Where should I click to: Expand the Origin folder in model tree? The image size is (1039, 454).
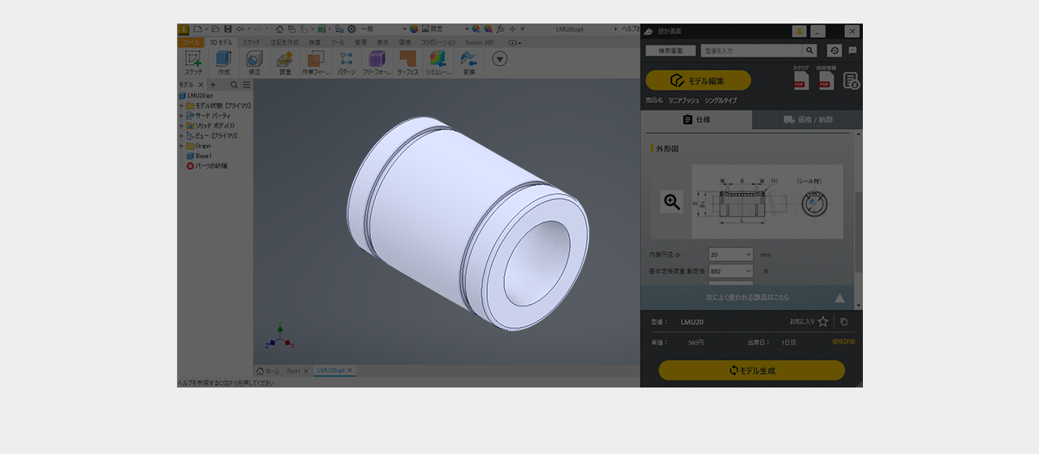pos(181,146)
